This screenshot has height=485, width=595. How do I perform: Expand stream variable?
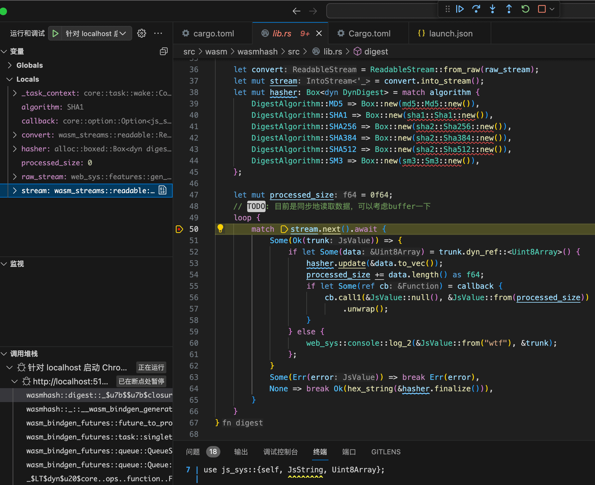click(15, 191)
